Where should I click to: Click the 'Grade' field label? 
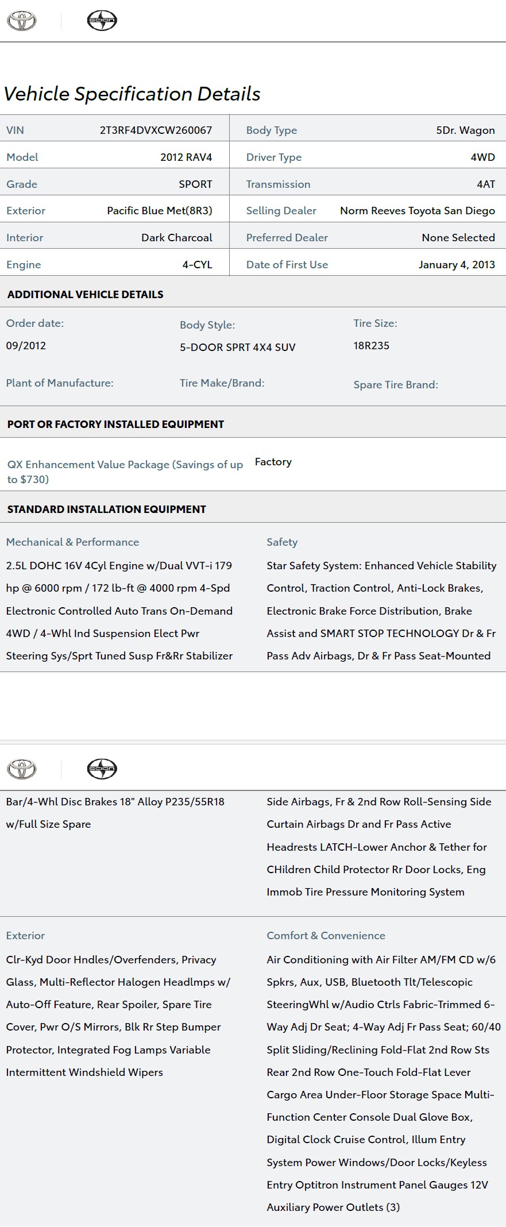pos(22,184)
